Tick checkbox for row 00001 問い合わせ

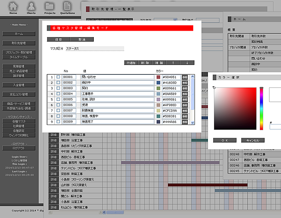[58, 77]
